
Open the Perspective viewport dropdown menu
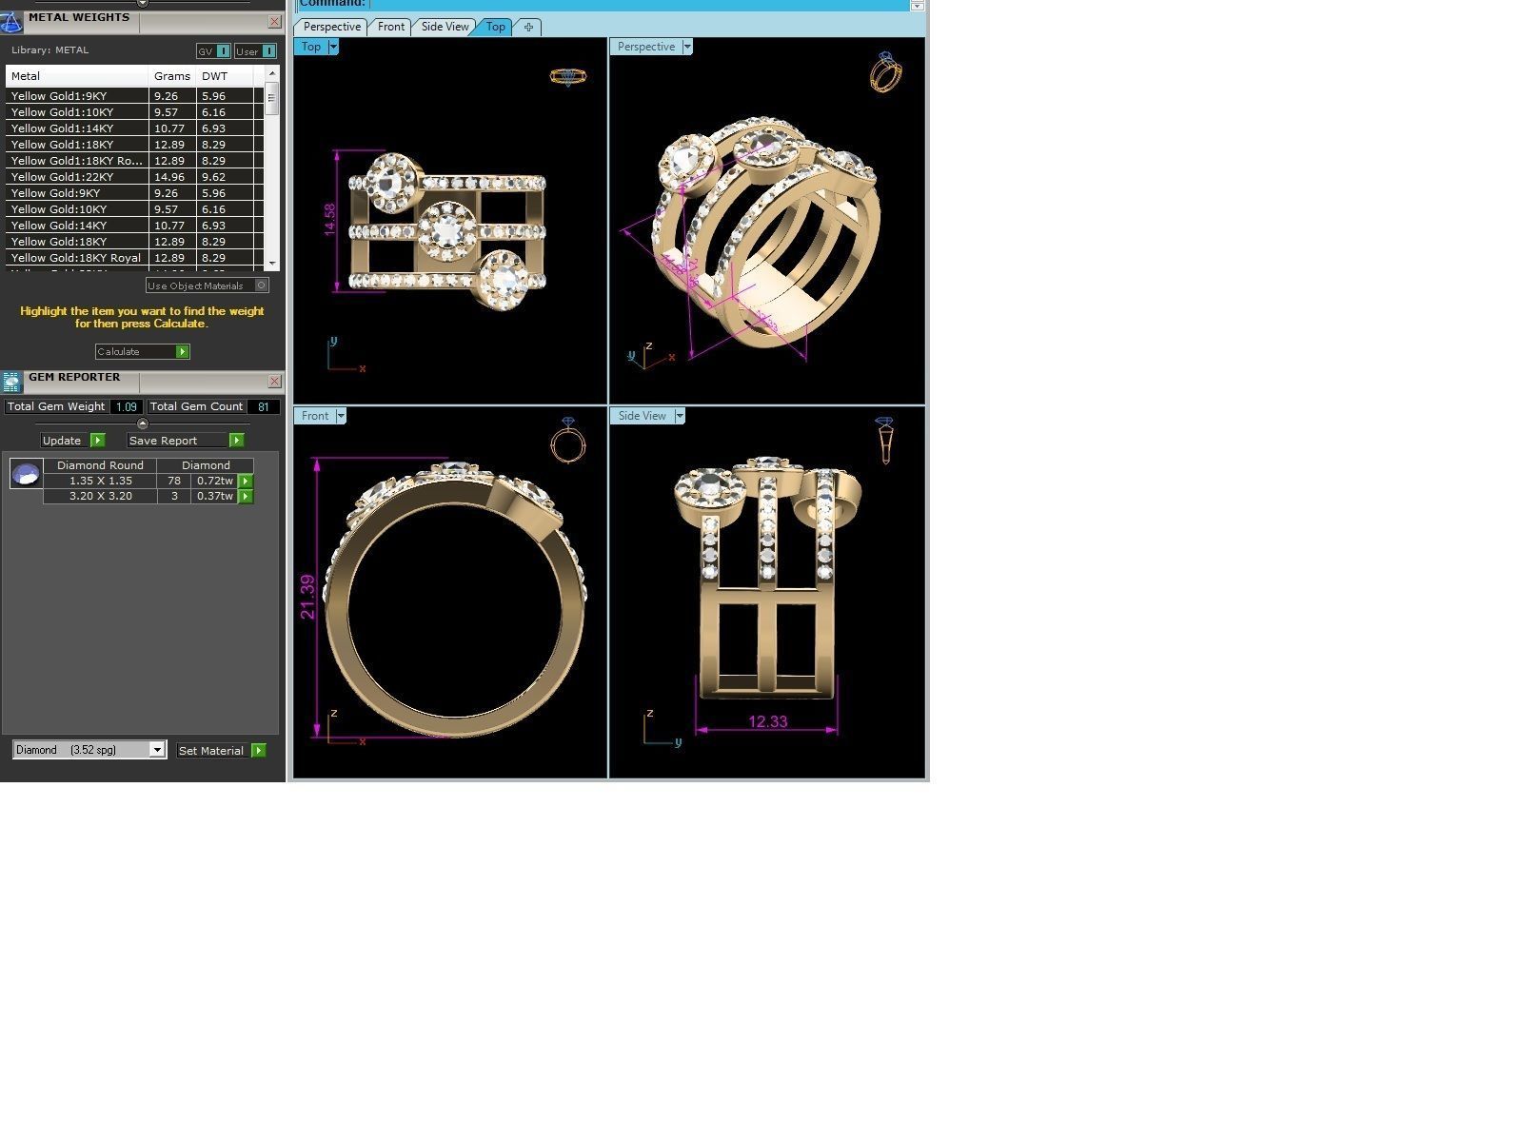point(687,47)
